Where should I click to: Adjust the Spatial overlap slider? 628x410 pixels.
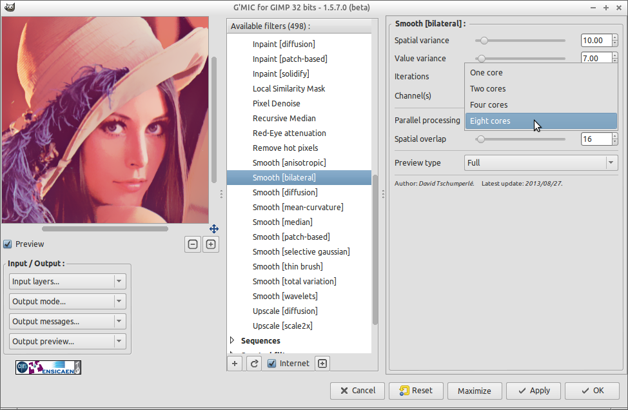tap(520, 139)
